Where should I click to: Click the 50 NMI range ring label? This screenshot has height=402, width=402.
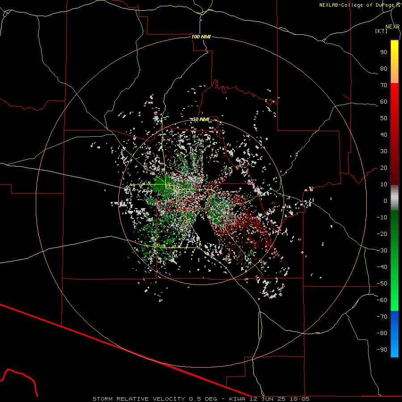coord(201,119)
